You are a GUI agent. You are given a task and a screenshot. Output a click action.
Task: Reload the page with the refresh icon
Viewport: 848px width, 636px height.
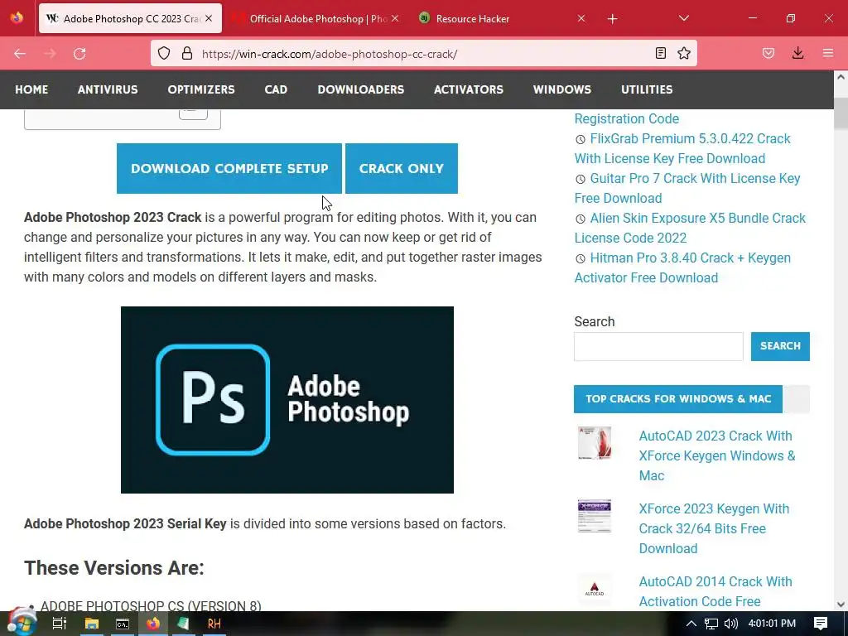[x=79, y=54]
